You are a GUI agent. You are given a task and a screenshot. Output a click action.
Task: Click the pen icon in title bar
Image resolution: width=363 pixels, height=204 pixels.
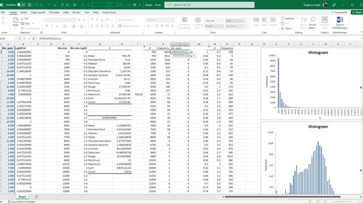pyautogui.click(x=334, y=5)
